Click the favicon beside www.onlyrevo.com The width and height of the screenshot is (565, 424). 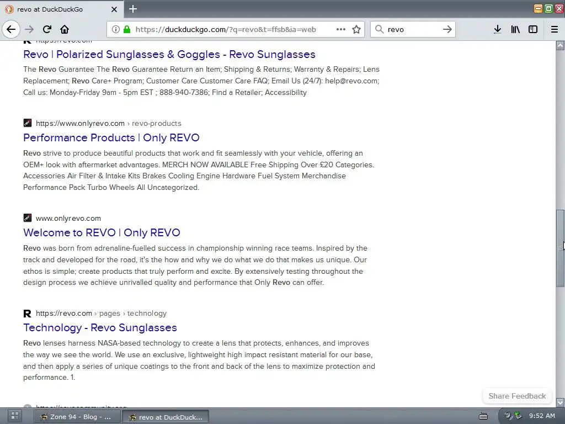28,218
